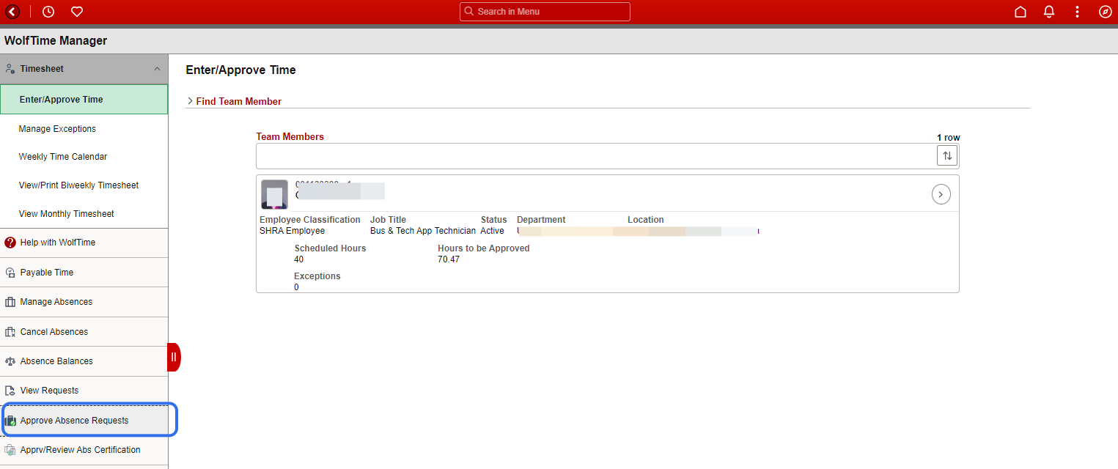Click the Team Members heading
This screenshot has width=1118, height=469.
click(x=290, y=137)
